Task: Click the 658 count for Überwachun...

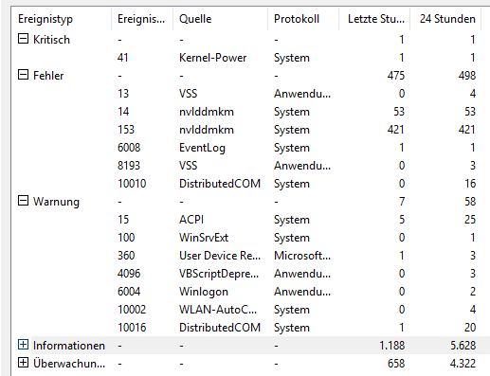Action: coord(396,364)
